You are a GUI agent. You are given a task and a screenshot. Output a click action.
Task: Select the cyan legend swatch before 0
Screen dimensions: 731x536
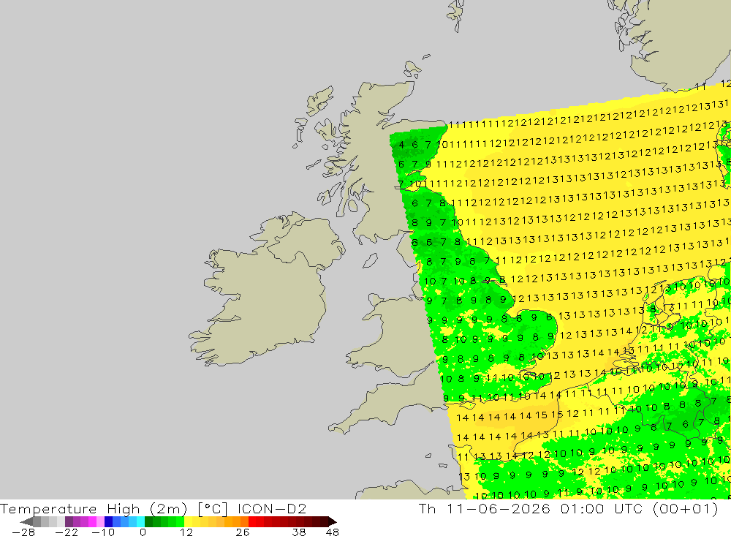(140, 521)
